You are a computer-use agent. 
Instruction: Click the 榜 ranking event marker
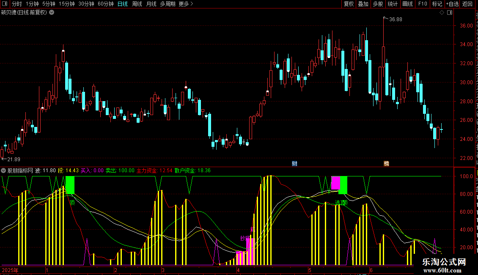click(386, 164)
